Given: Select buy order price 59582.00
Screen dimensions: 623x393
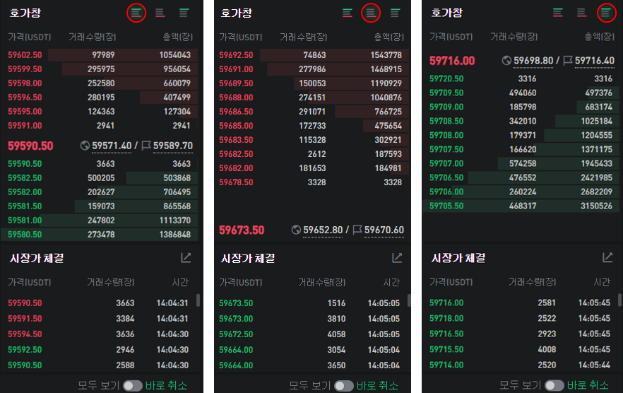Looking at the screenshot, I should (x=25, y=192).
